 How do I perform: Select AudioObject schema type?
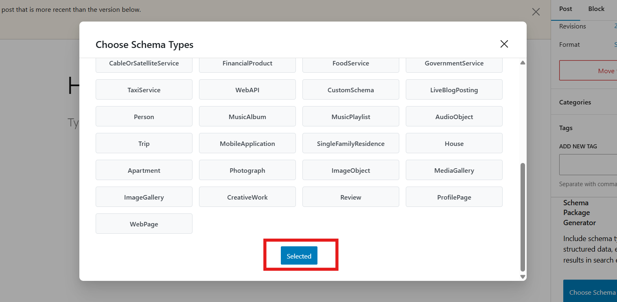(x=454, y=116)
